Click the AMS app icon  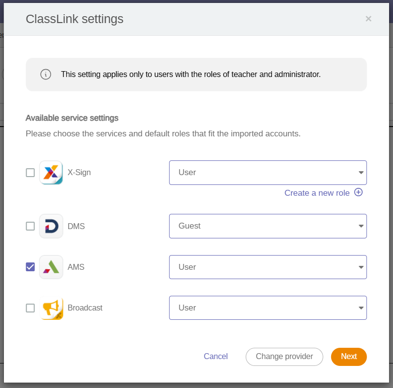(51, 267)
